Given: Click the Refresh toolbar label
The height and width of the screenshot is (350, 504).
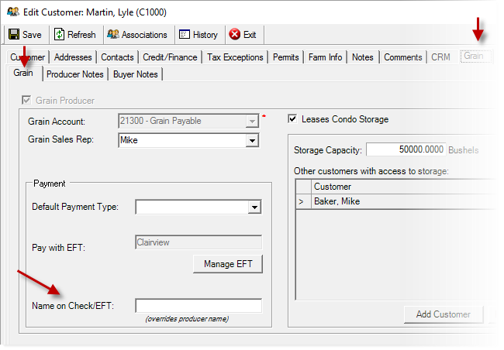Looking at the screenshot, I should point(81,35).
